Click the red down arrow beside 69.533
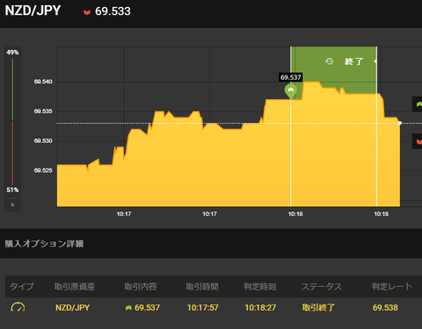Viewport: 422px width, 329px height. tap(87, 12)
